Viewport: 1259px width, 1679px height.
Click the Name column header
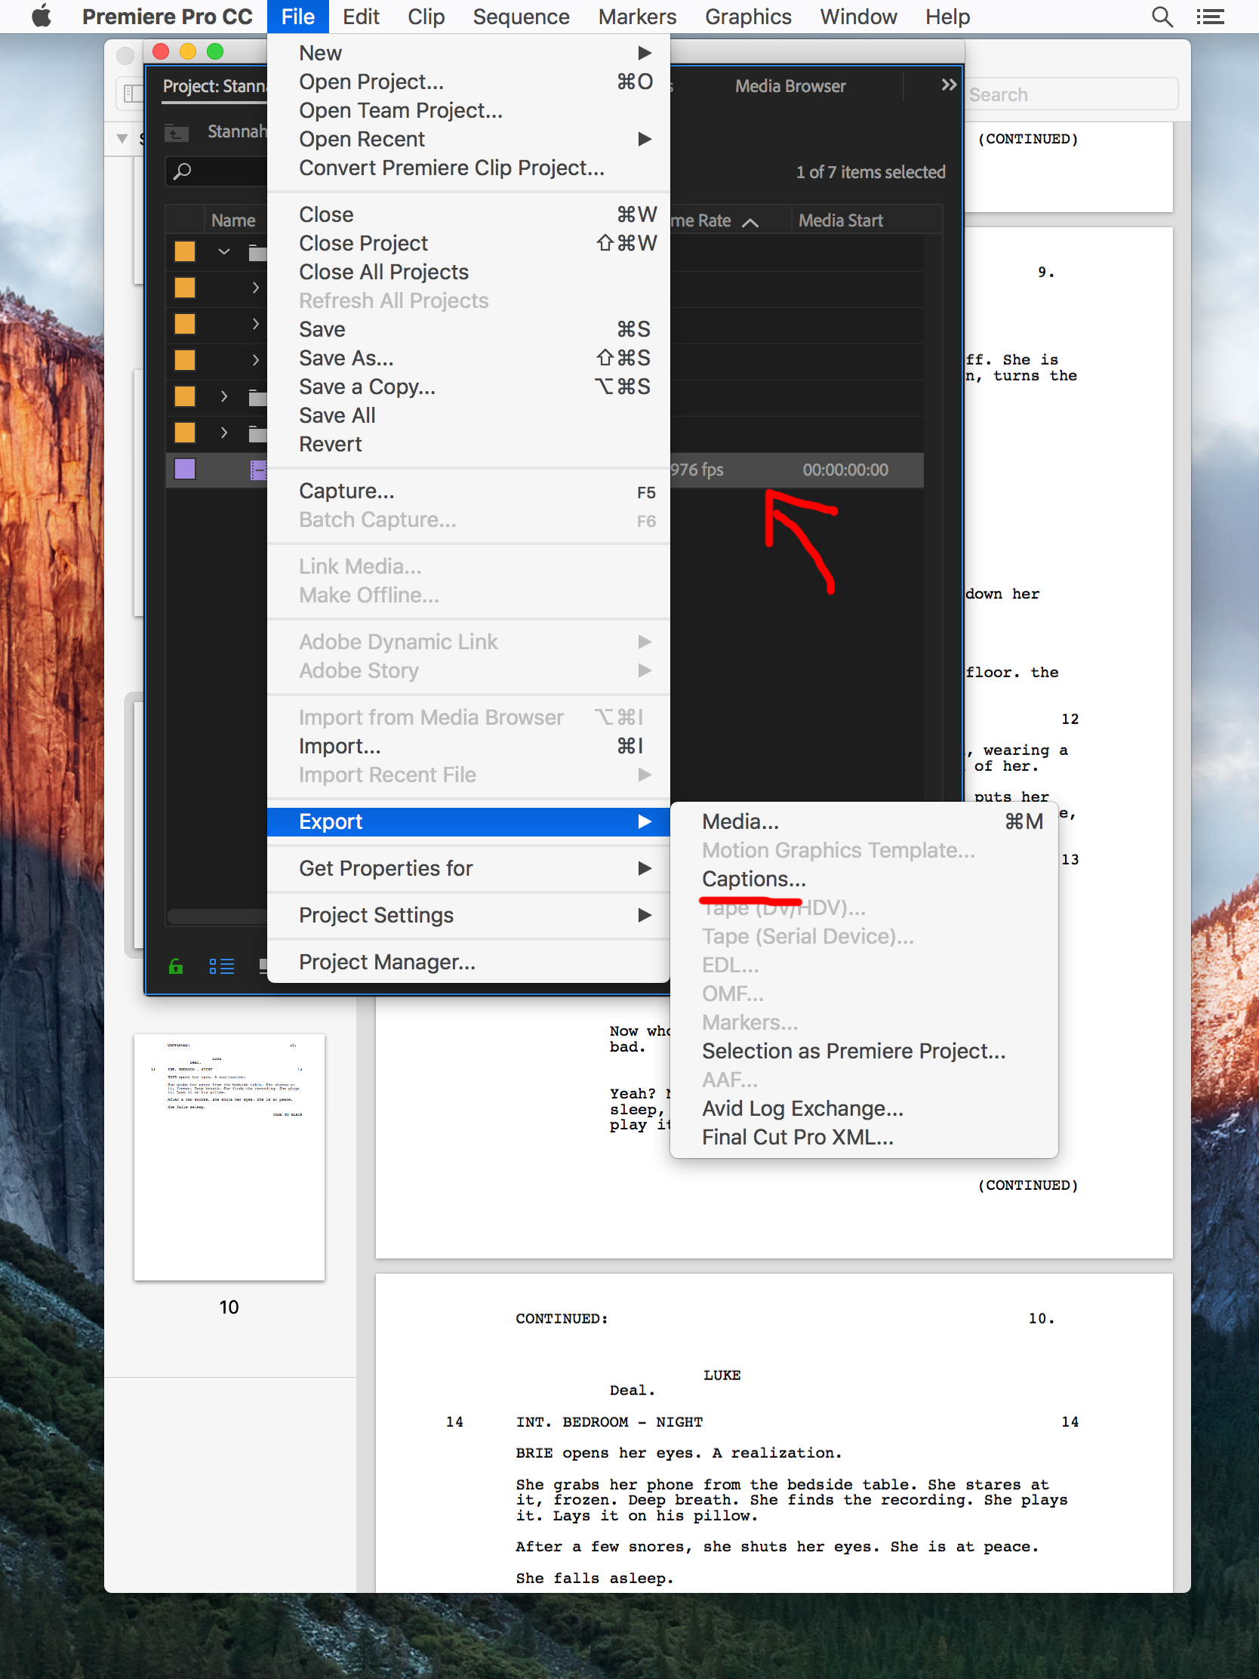click(233, 221)
